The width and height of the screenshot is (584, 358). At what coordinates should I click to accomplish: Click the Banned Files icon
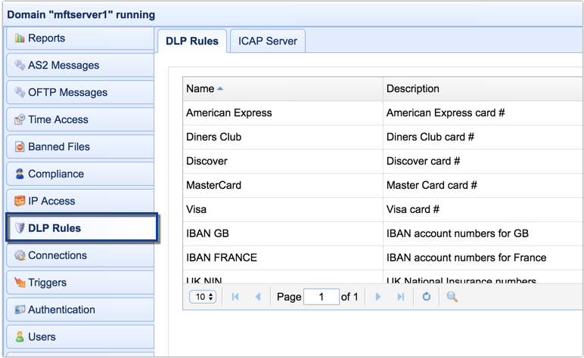pyautogui.click(x=20, y=147)
